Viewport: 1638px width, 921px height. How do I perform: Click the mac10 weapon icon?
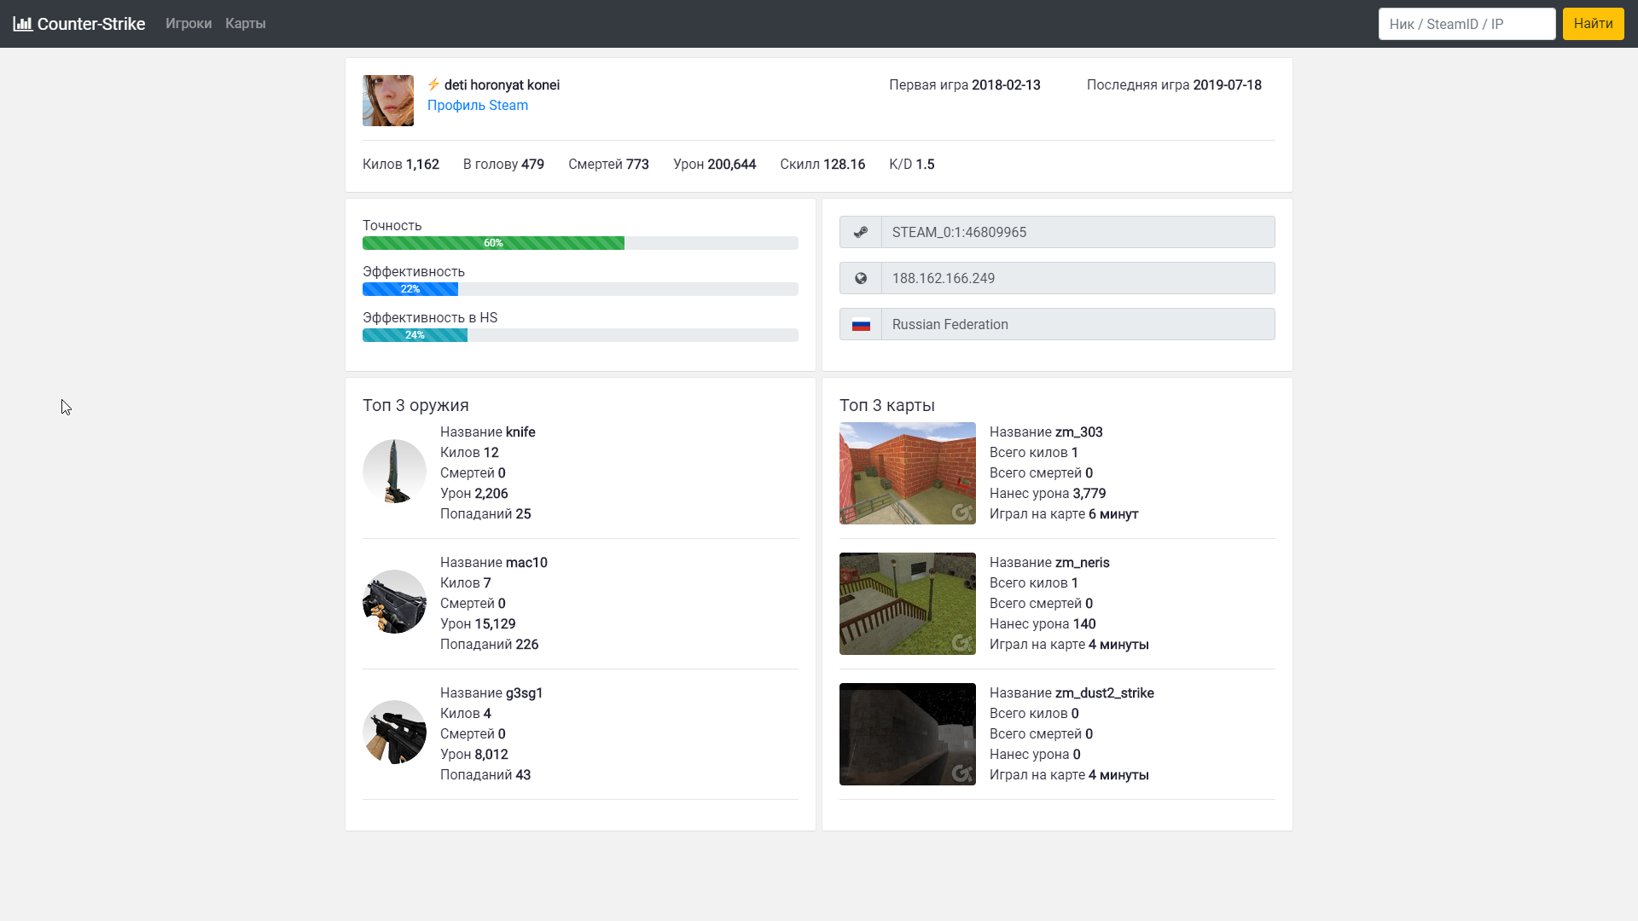(x=394, y=602)
